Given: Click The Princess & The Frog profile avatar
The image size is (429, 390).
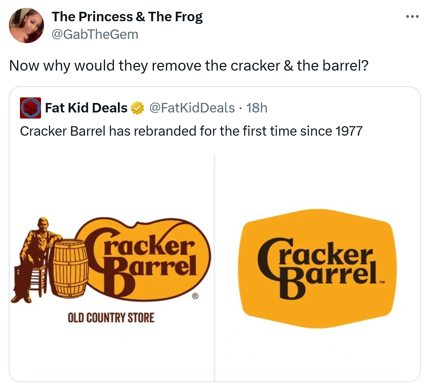Looking at the screenshot, I should [26, 25].
